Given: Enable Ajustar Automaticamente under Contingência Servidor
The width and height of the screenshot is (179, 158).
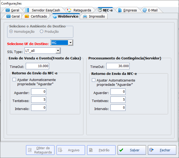Looking at the screenshot, I should [93, 80].
